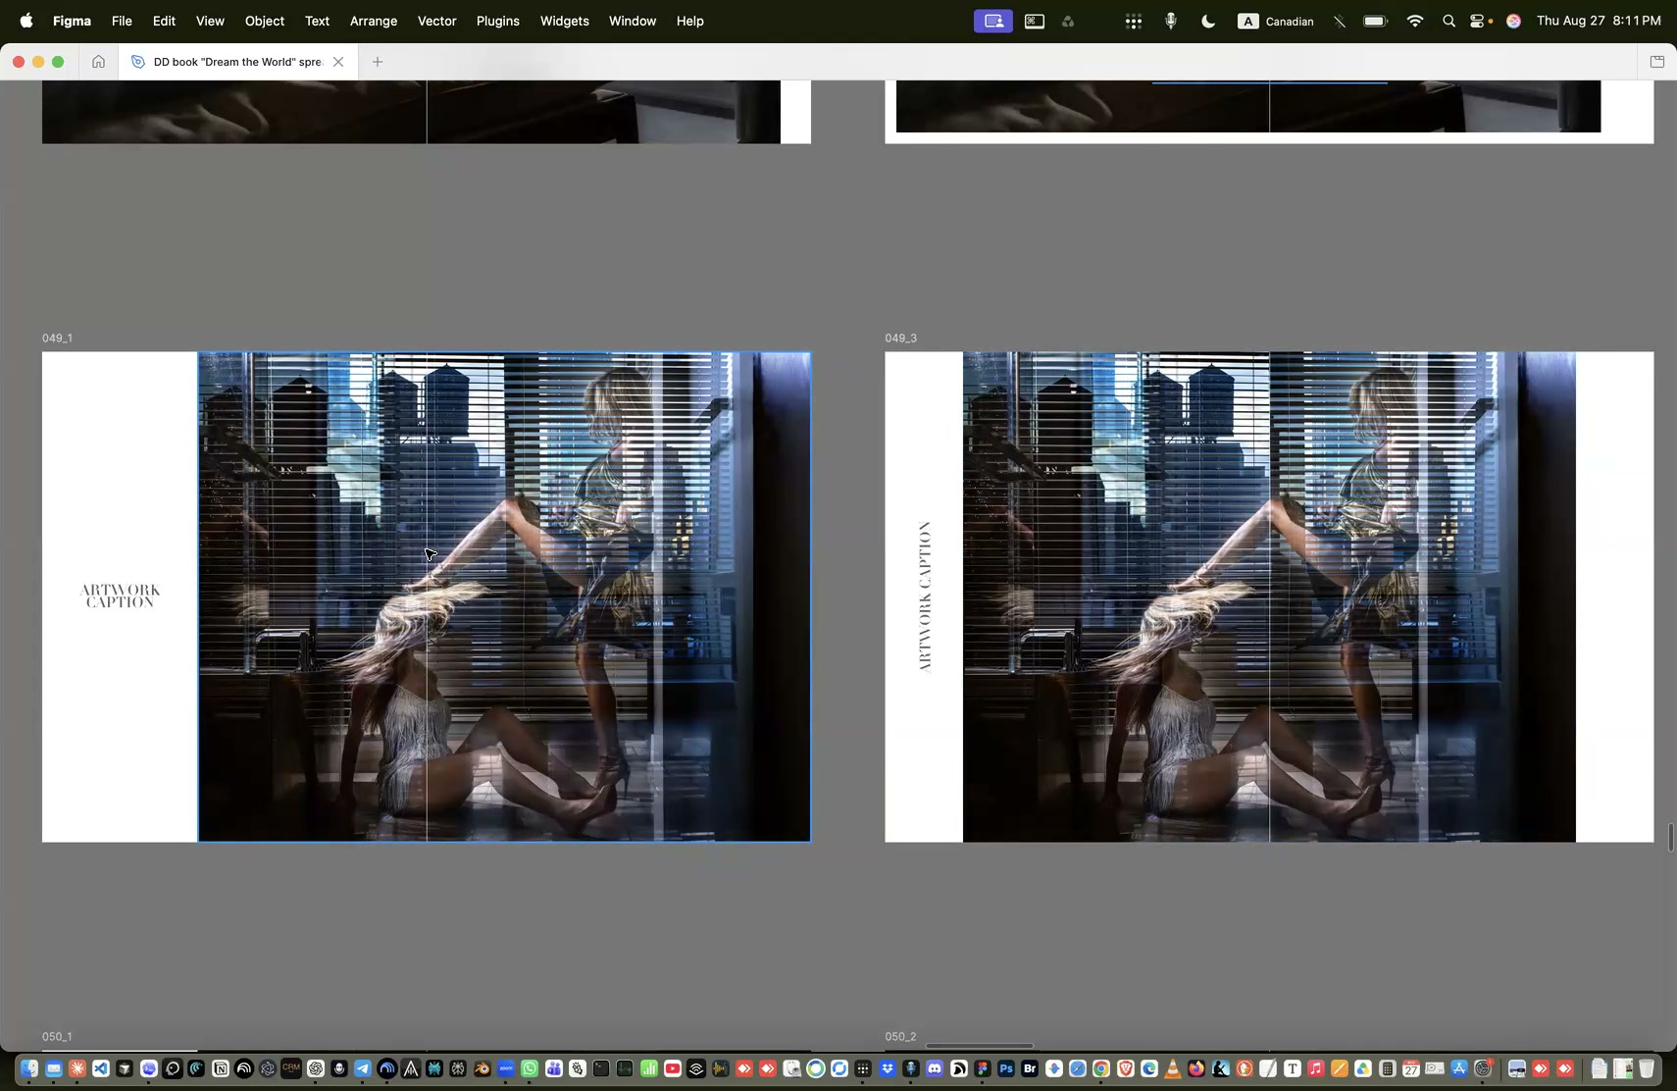
Task: Select frame label 049_1
Action: (57, 338)
